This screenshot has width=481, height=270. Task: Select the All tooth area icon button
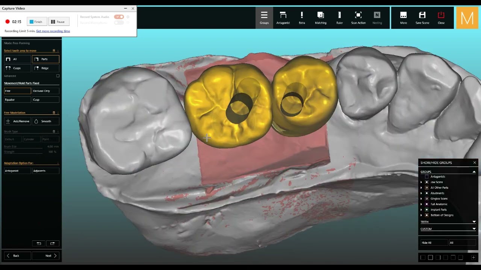17,59
